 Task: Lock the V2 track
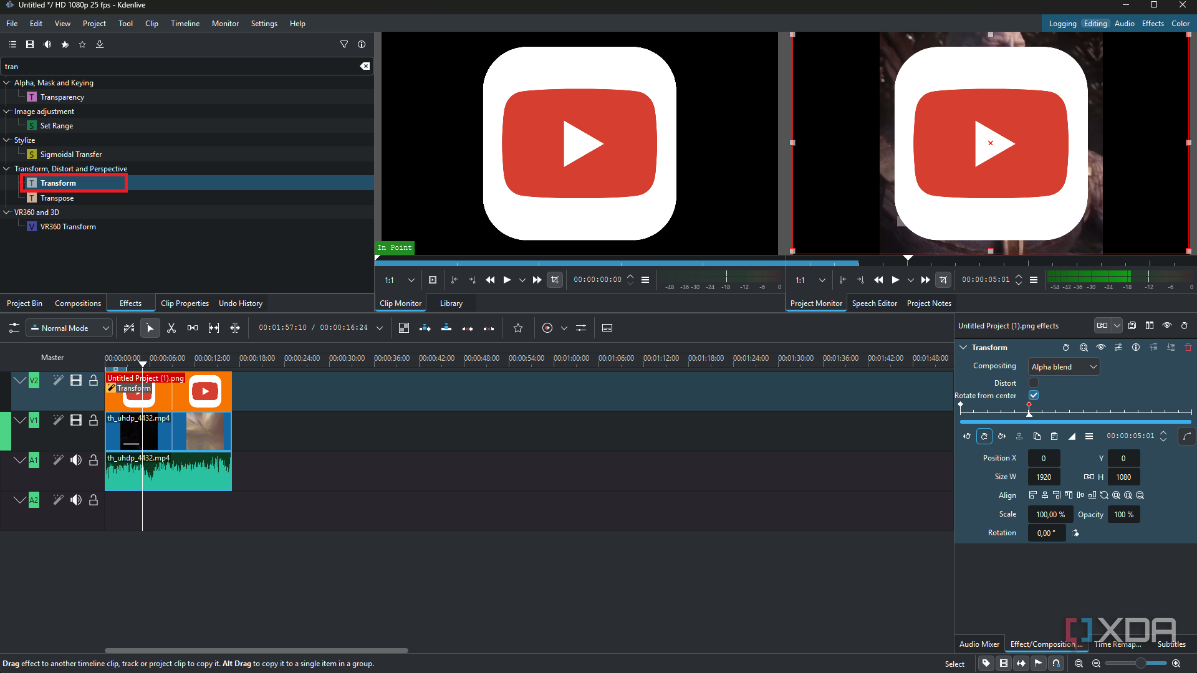pos(94,380)
